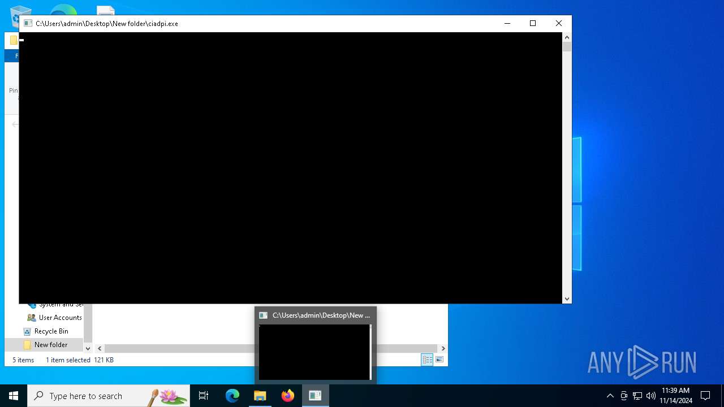
Task: Click the taskbar search box
Action: pyautogui.click(x=109, y=396)
